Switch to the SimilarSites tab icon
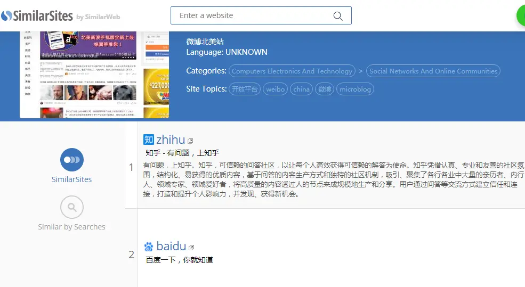Screen dimensions: 525x287 [71, 160]
